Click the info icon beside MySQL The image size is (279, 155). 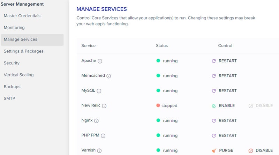(x=99, y=91)
